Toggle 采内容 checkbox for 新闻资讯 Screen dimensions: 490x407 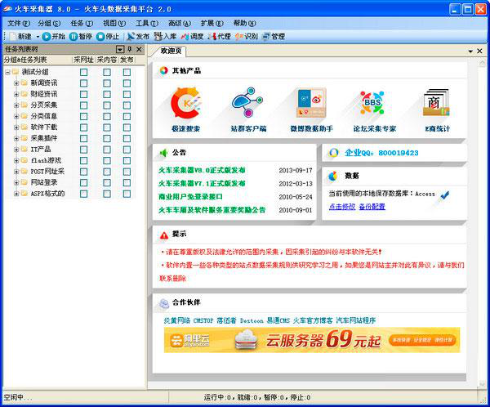[107, 83]
